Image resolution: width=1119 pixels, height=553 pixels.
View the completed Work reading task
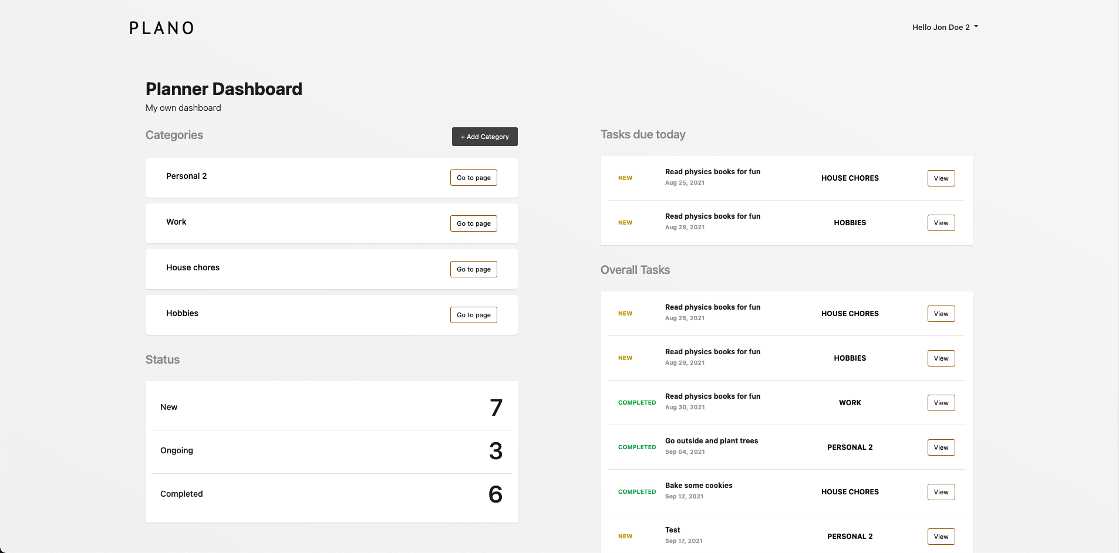point(941,402)
